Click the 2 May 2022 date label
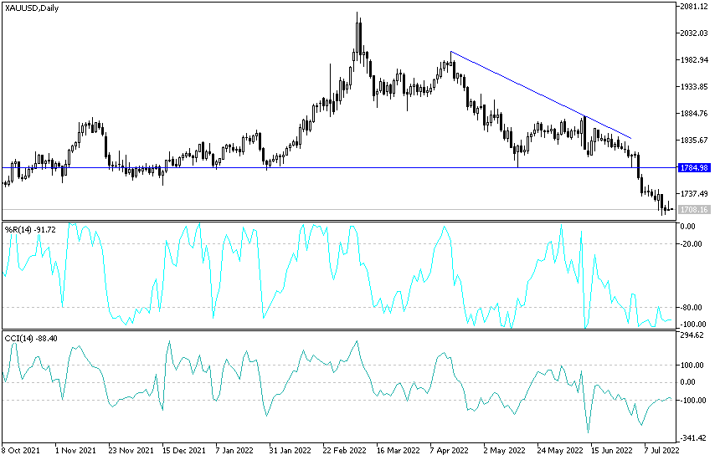This screenshot has height=460, width=720. click(505, 450)
